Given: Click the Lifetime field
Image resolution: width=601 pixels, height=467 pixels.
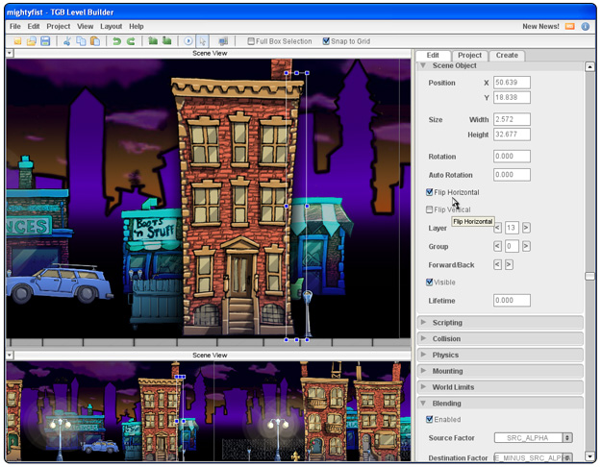Looking at the screenshot, I should (x=512, y=301).
